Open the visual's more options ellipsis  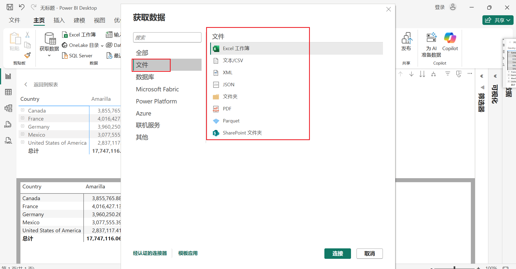click(470, 73)
